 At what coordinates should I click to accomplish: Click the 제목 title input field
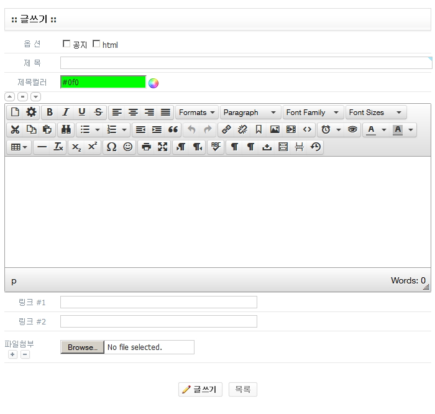246,63
